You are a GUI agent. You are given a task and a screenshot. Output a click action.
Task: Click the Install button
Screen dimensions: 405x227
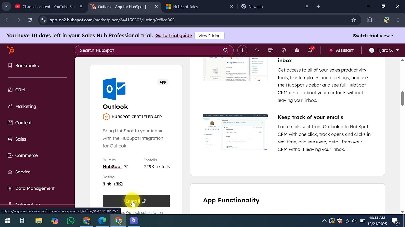[136, 201]
